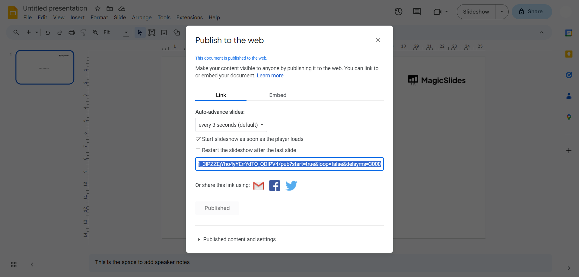Screen dimensions: 579x277
Task: Close the Publish to the web dialog
Action: (x=378, y=40)
